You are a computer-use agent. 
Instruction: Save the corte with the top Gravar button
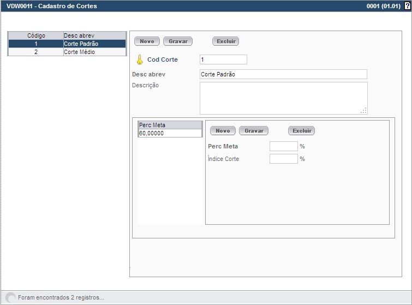coord(178,41)
